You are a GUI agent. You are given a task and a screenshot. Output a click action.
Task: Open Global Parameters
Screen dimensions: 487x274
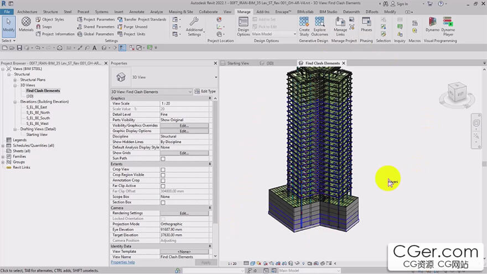96,34
